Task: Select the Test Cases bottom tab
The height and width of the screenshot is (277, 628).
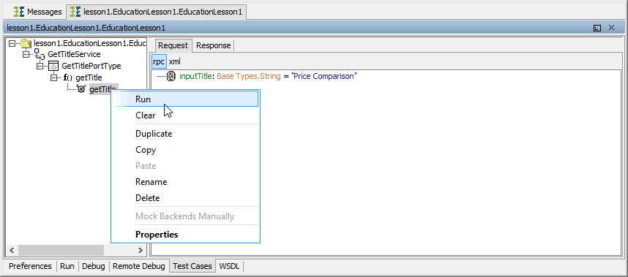Action: (192, 266)
